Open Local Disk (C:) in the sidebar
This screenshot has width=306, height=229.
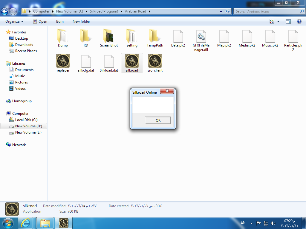(x=26, y=120)
